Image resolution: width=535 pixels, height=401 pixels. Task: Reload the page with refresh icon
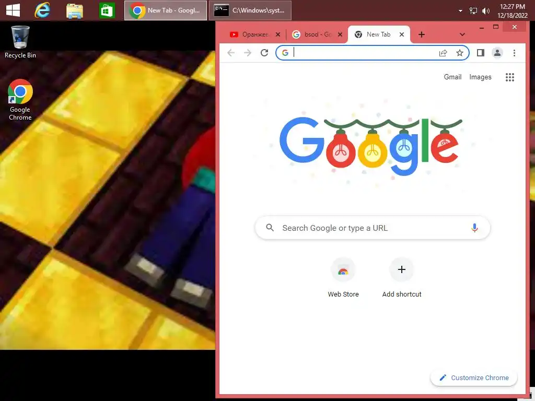(x=264, y=53)
